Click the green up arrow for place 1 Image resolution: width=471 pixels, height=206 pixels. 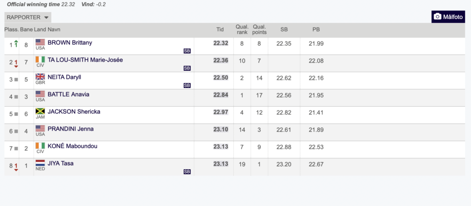(16, 44)
